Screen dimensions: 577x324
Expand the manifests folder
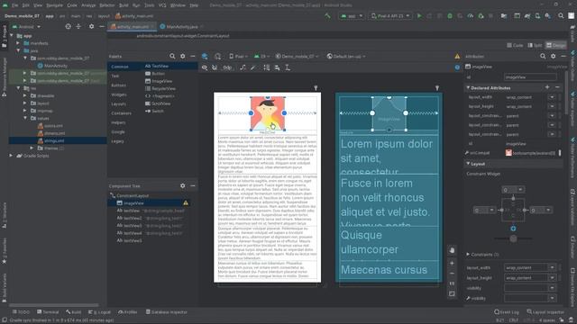click(18, 43)
